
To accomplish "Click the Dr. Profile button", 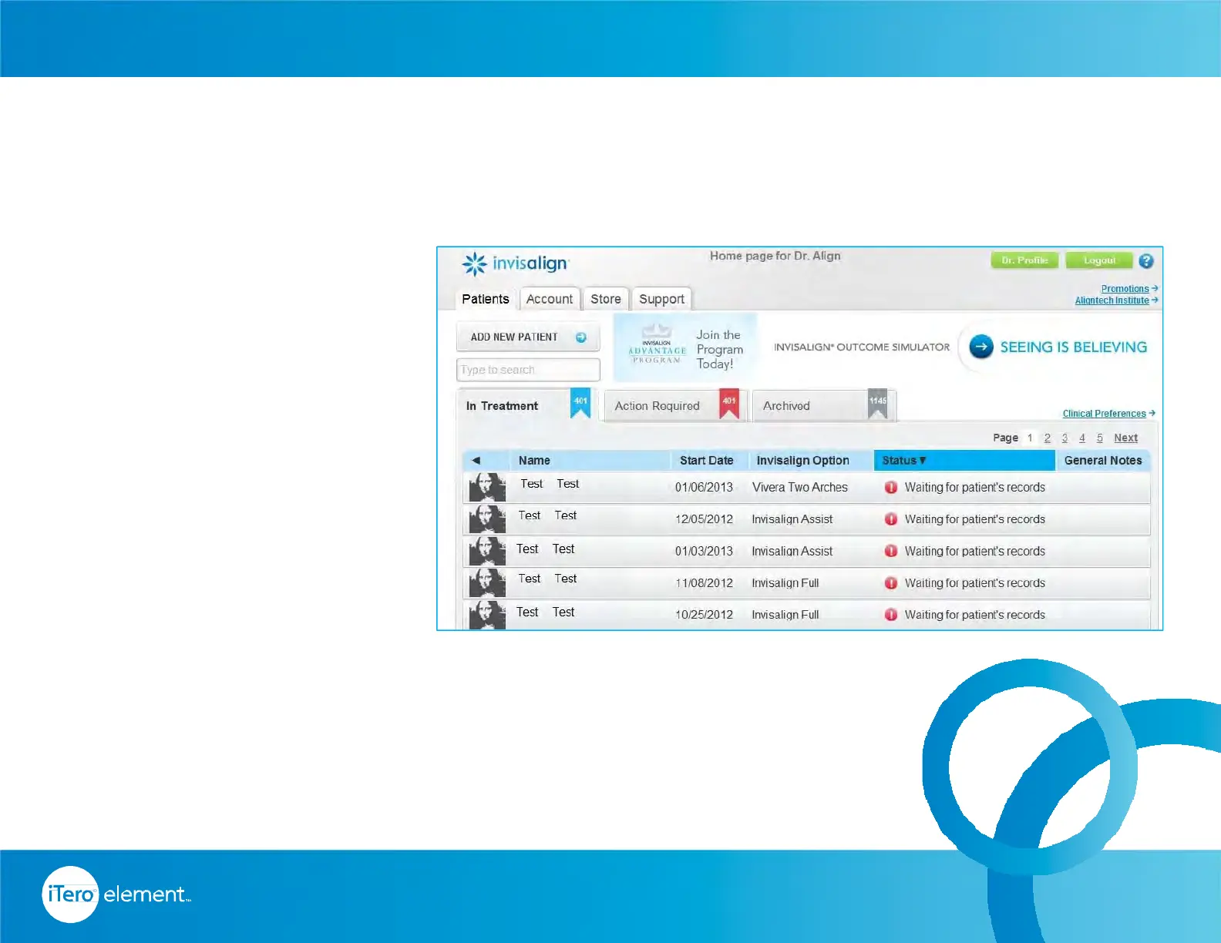I will tap(1024, 260).
